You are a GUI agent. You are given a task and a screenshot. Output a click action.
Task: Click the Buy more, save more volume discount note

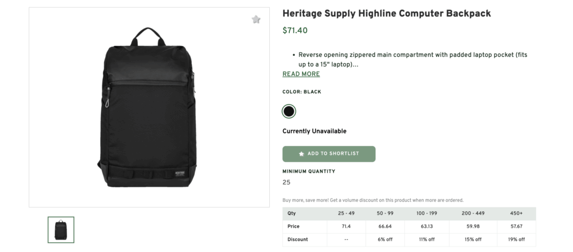point(373,200)
